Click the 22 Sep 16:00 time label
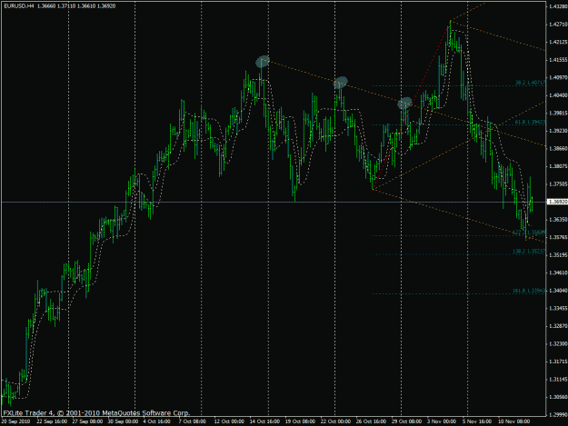Image resolution: width=568 pixels, height=426 pixels. tap(52, 421)
